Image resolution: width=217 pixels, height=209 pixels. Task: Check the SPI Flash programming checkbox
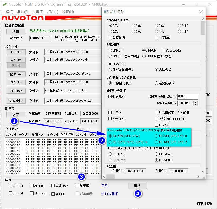click(x=32, y=193)
